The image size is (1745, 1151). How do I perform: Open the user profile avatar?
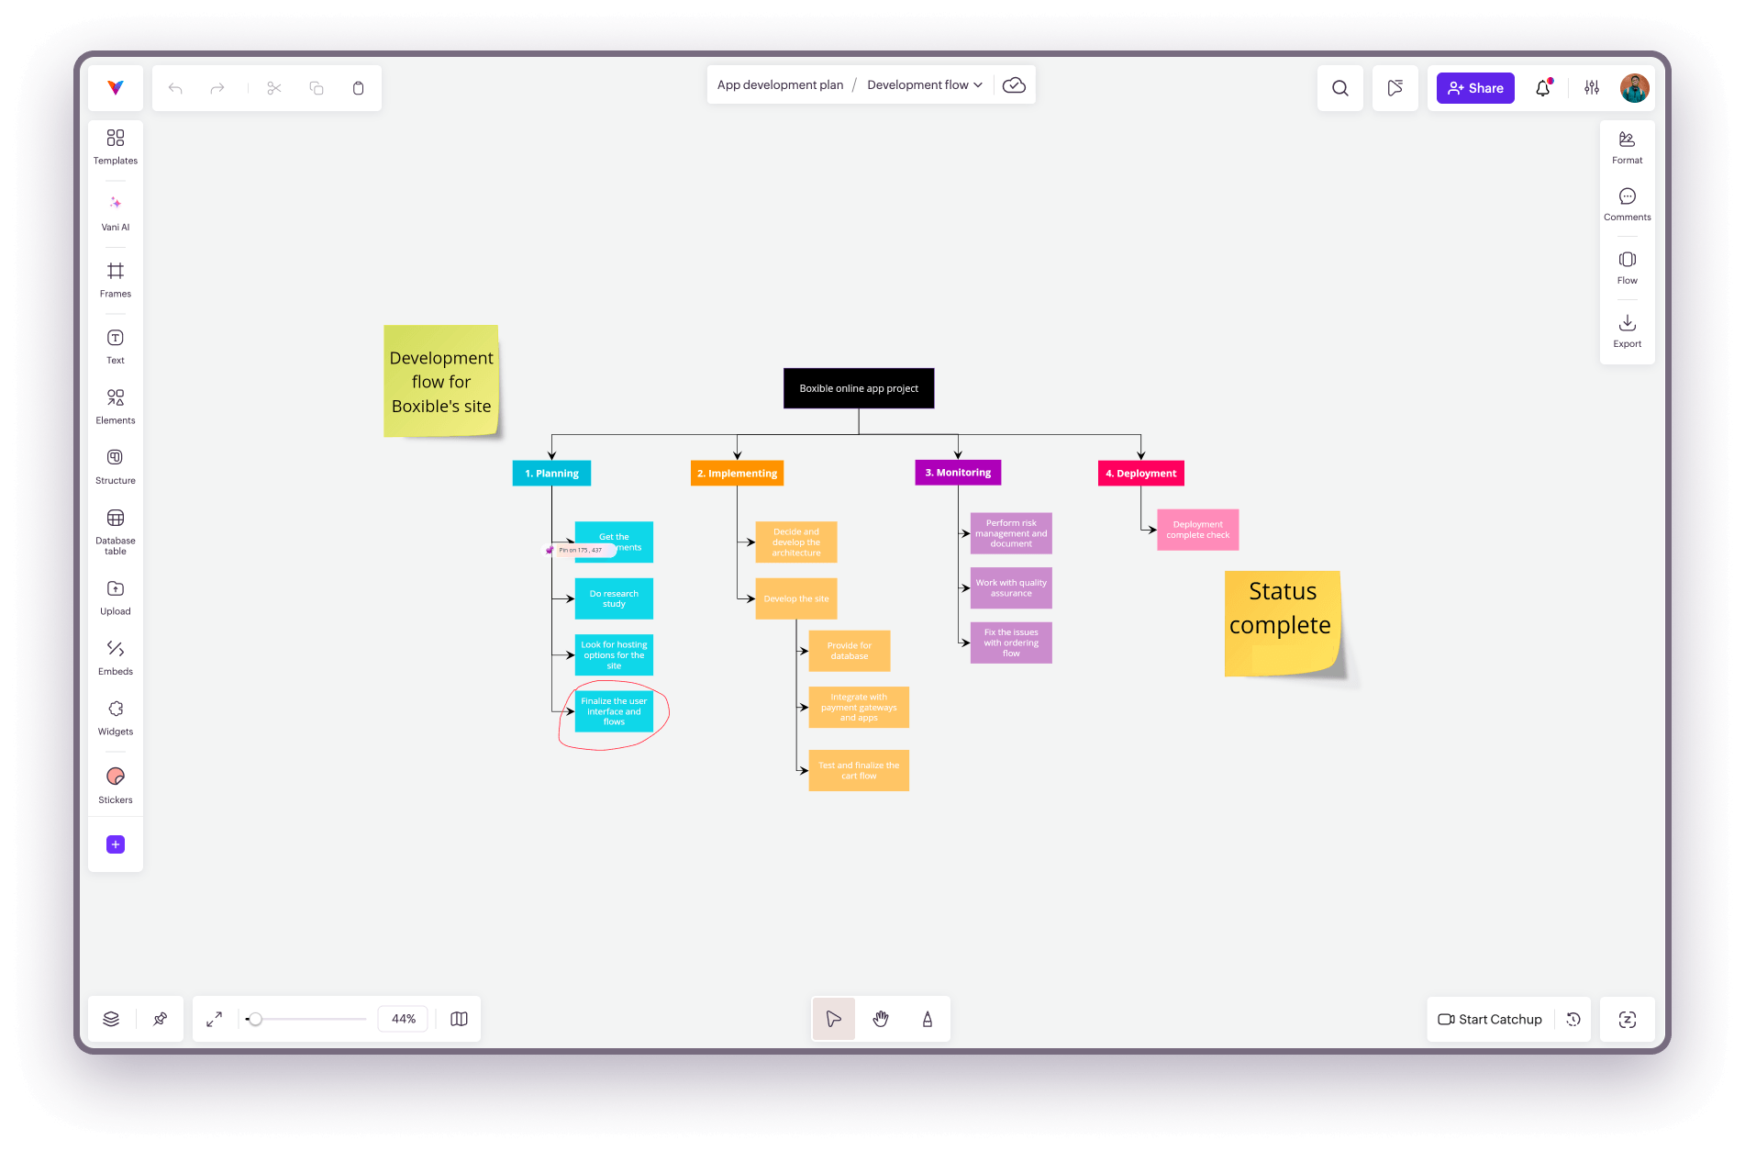1635,88
